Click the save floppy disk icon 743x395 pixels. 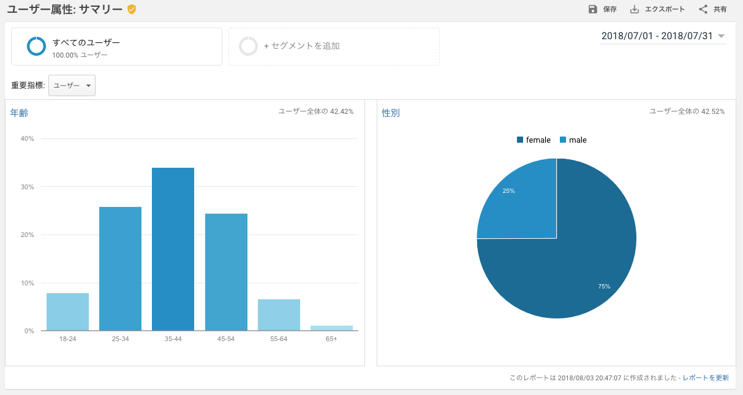592,9
